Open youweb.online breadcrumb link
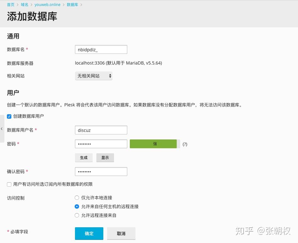 [x=48, y=4]
